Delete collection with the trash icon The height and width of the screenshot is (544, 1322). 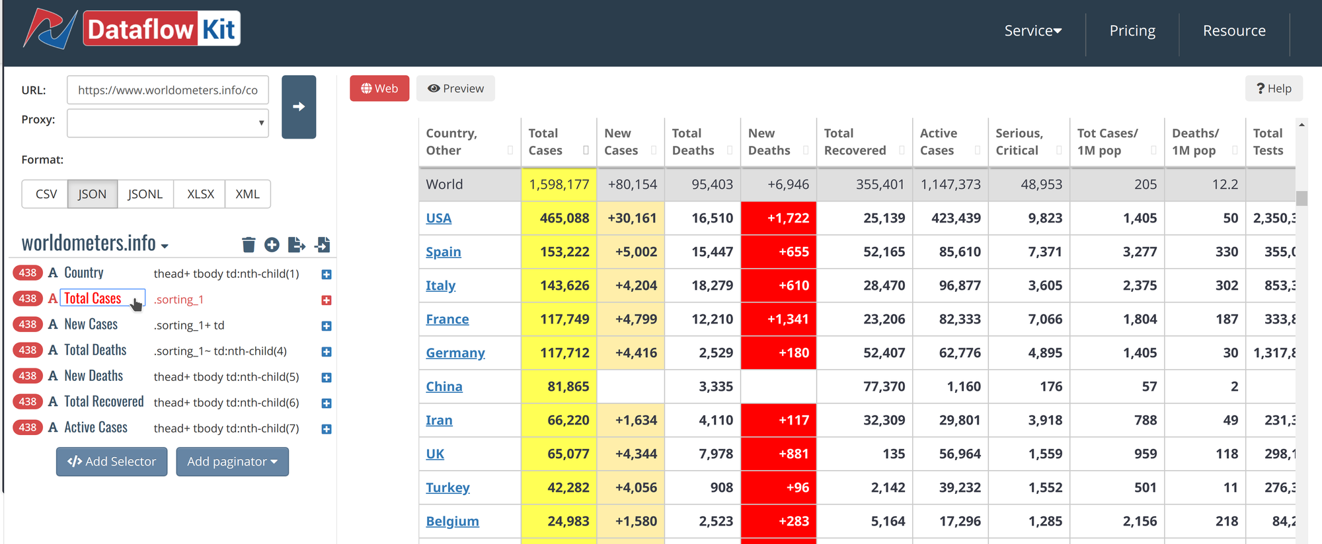(x=249, y=245)
